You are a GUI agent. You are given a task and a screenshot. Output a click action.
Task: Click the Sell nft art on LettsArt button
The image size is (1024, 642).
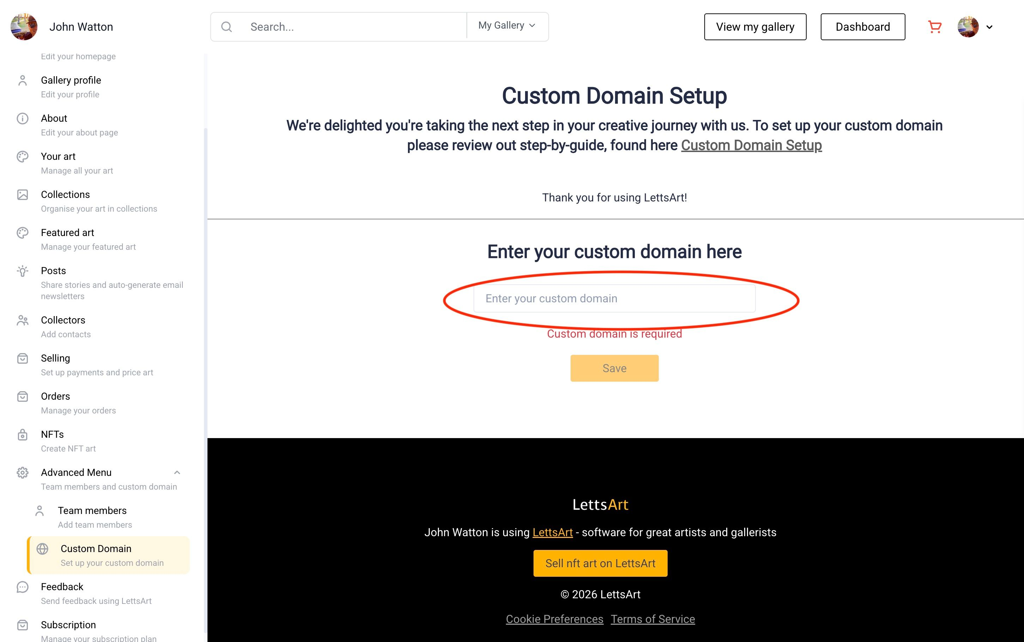[600, 563]
